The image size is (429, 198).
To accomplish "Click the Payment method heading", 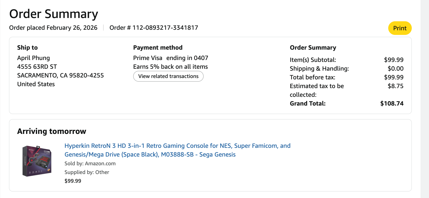I will tap(158, 47).
